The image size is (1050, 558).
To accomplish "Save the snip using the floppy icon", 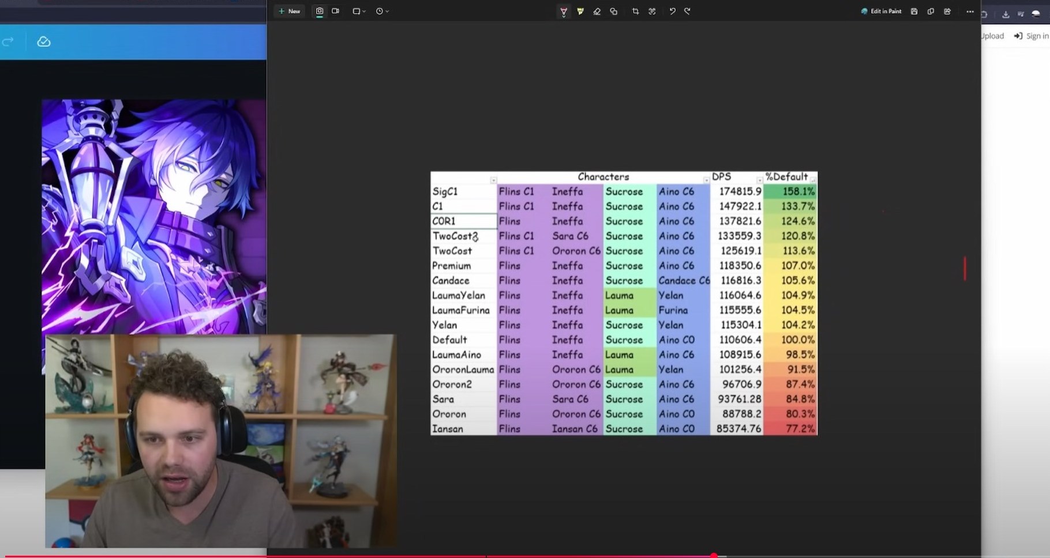I will coord(914,12).
